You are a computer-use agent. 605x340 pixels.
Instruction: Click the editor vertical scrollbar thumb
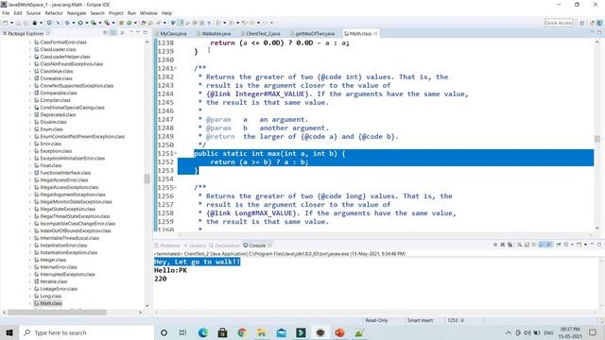click(597, 139)
